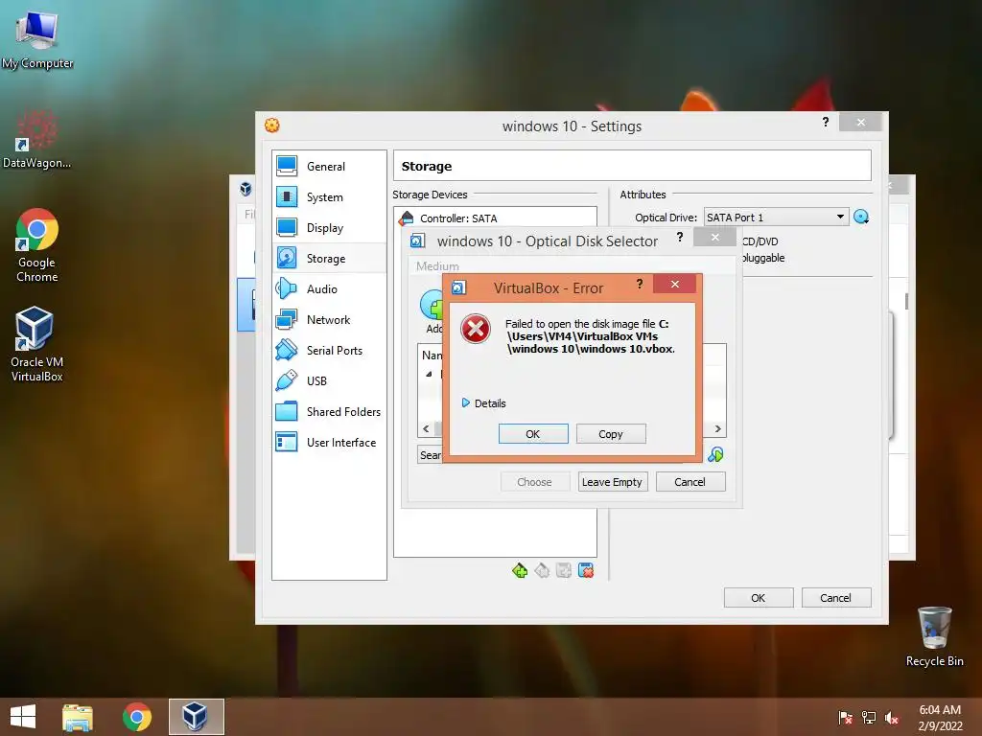Open DataWagon desktop shortcut
The image size is (982, 736).
37,138
